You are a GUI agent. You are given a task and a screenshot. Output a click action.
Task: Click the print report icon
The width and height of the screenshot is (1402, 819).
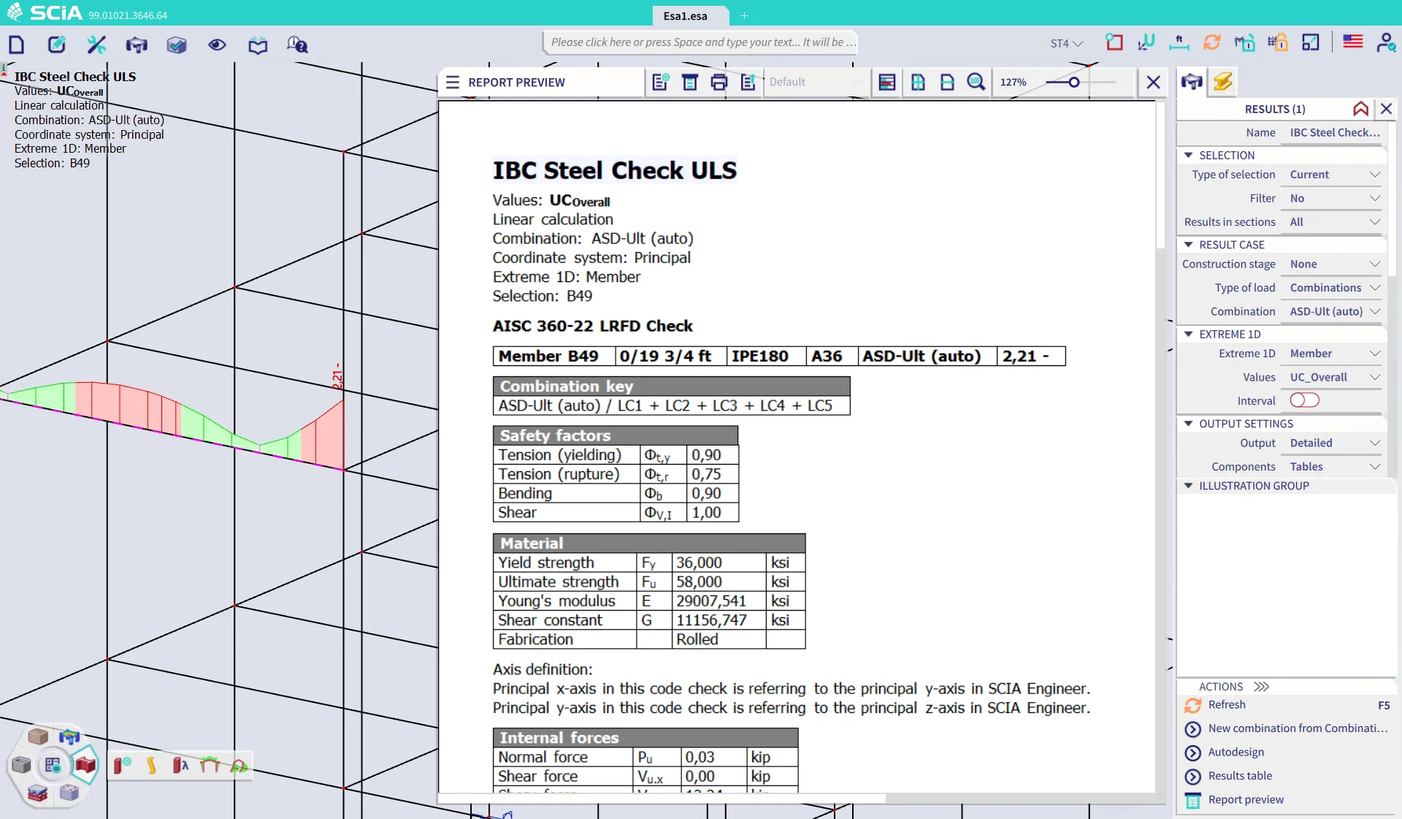click(x=719, y=82)
